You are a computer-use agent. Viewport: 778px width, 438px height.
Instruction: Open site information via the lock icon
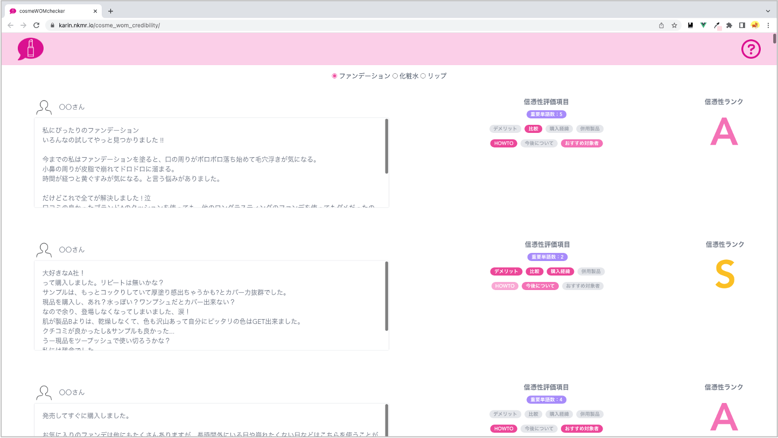(x=52, y=25)
